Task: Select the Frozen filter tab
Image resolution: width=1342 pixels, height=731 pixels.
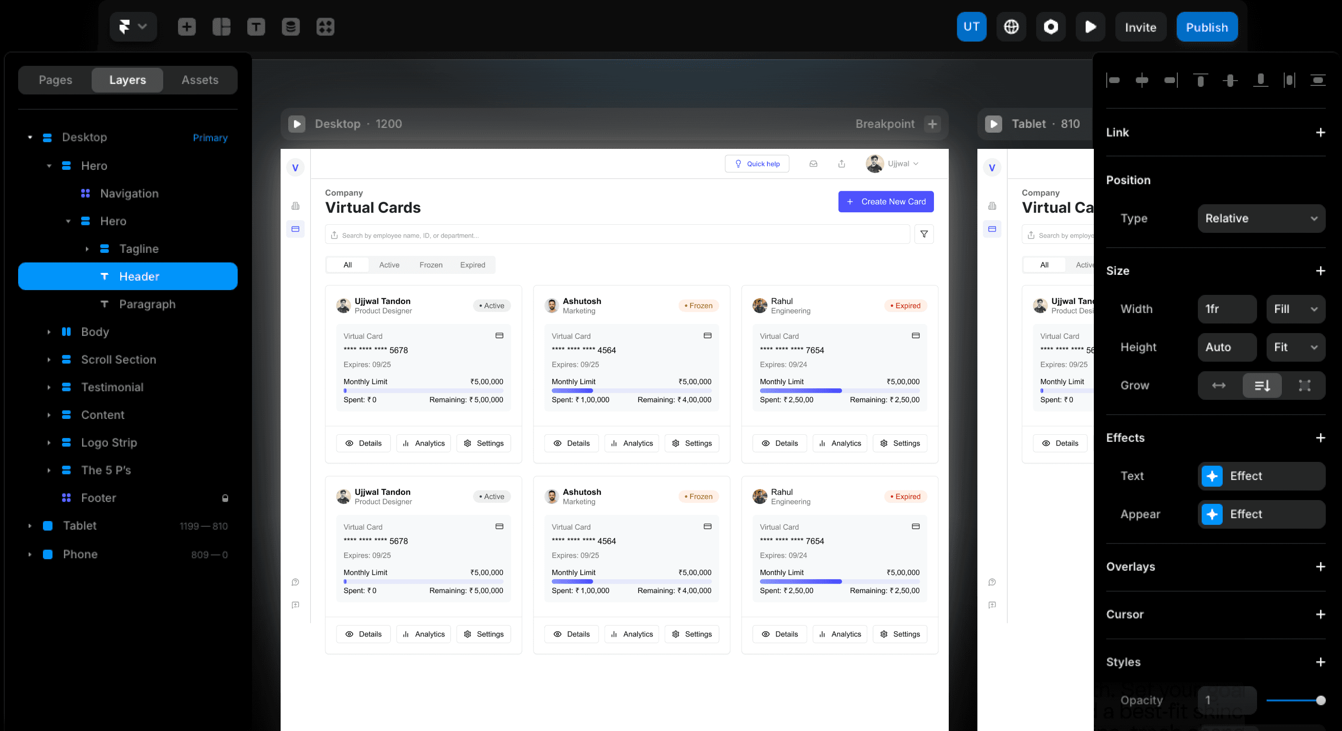Action: click(x=431, y=265)
